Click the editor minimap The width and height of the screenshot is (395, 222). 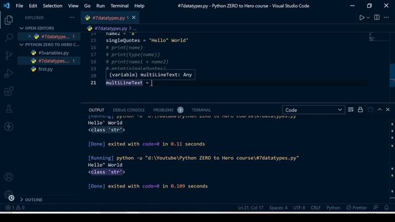(379, 36)
